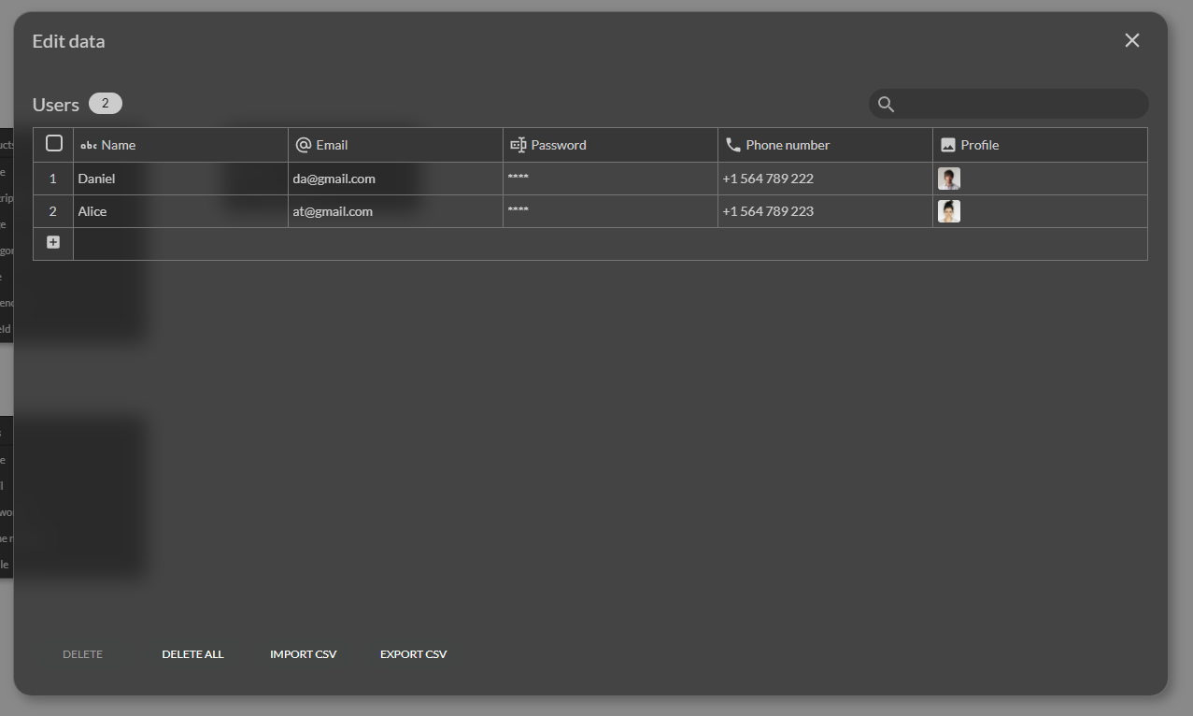Open Daniel's profile picture thumbnail
The image size is (1193, 716).
coord(949,179)
